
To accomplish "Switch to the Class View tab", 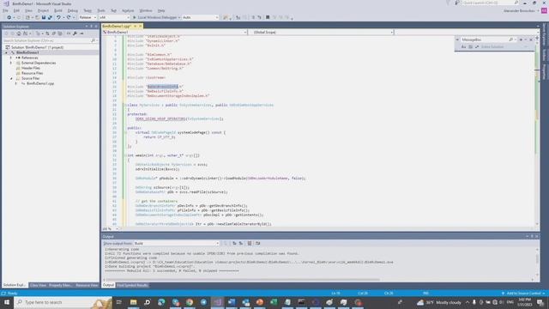I will coord(38,285).
